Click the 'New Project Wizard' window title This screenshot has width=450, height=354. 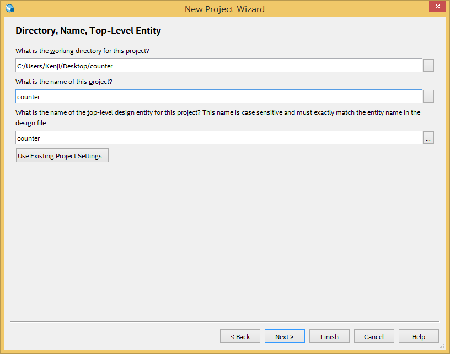224,9
